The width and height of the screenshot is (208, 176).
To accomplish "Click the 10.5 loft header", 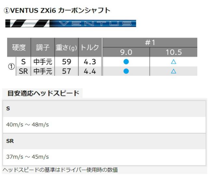I will 173,52.
